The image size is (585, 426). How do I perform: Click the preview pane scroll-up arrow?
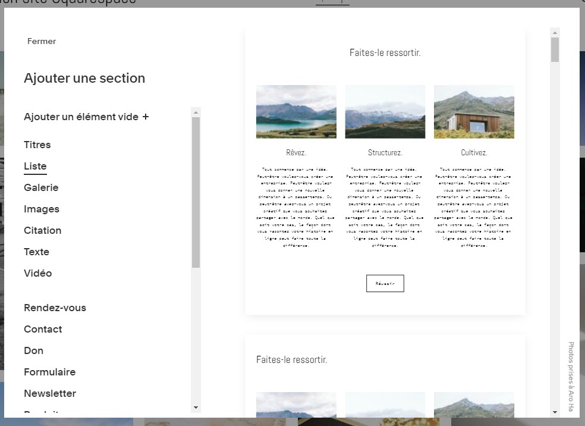click(555, 33)
